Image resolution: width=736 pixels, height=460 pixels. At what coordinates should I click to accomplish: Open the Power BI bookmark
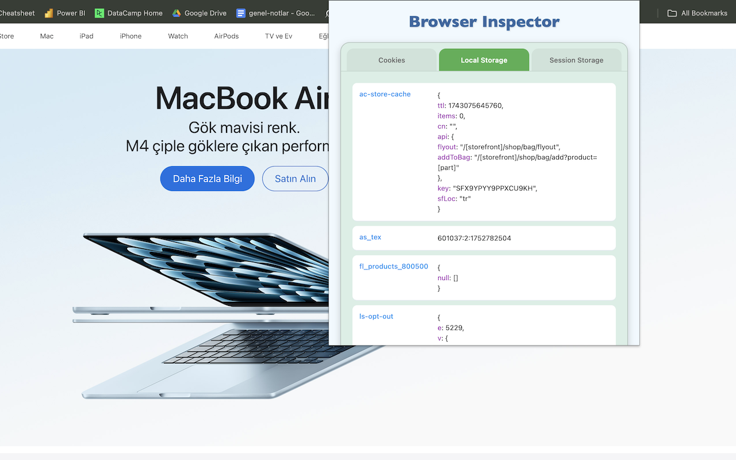click(65, 13)
